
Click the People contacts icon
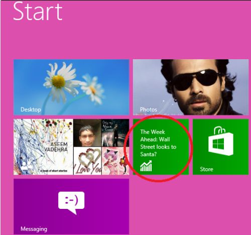coord(27,166)
